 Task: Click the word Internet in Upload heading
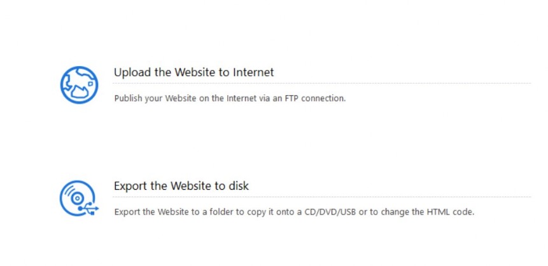pos(253,72)
